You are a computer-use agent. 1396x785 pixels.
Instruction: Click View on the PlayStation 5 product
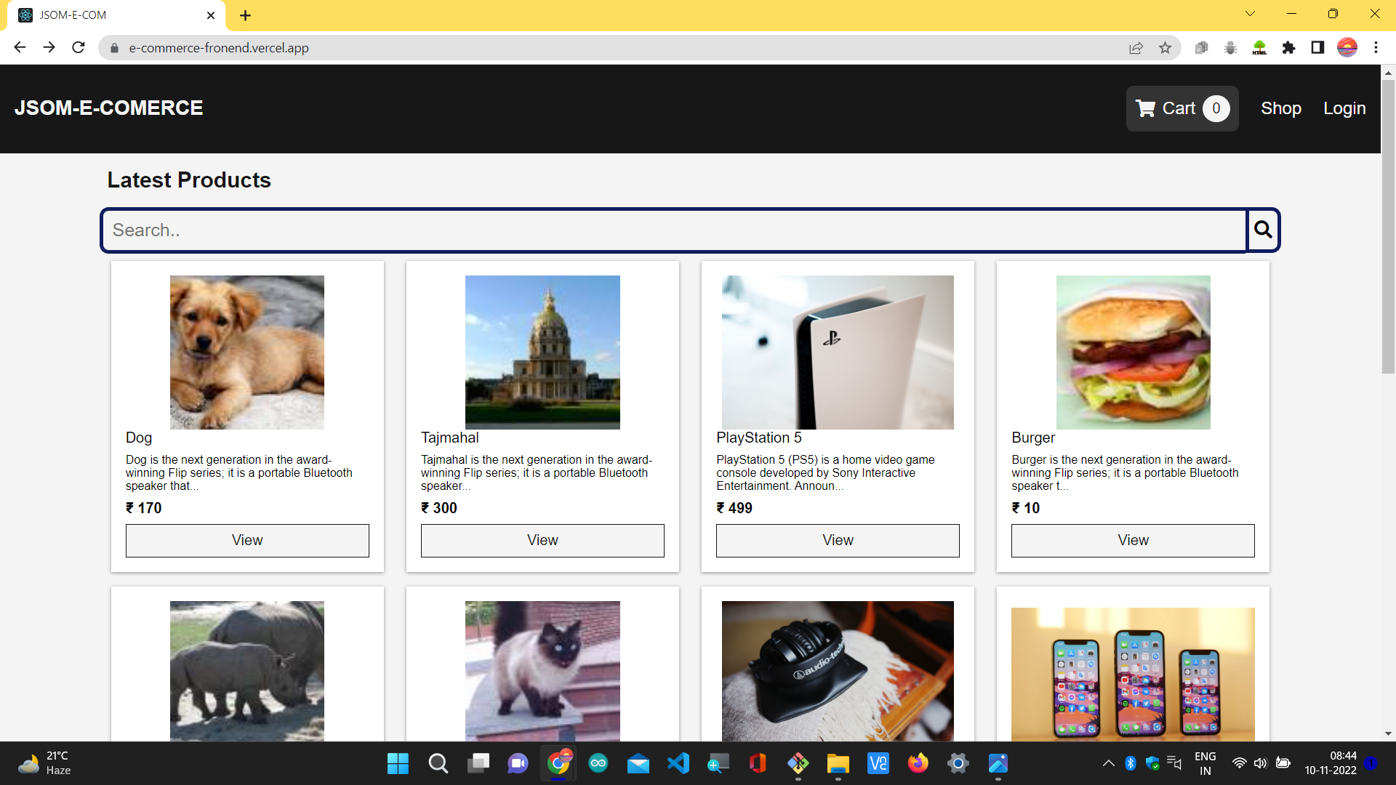tap(838, 540)
